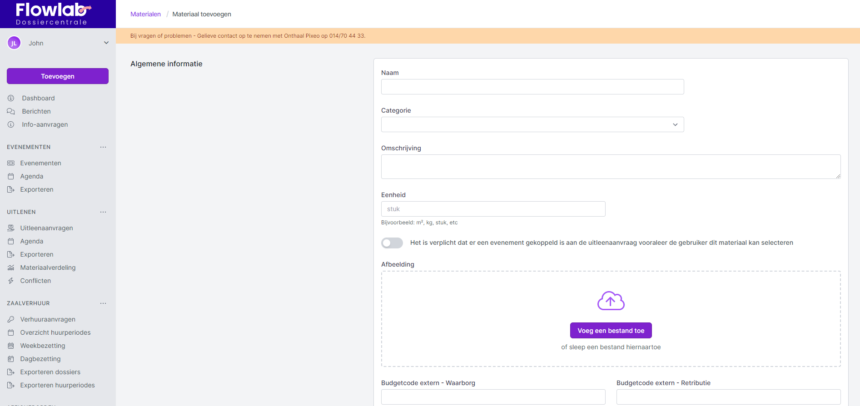Image resolution: width=860 pixels, height=406 pixels.
Task: Click the Materiaalverdeling chart icon
Action: (x=11, y=267)
